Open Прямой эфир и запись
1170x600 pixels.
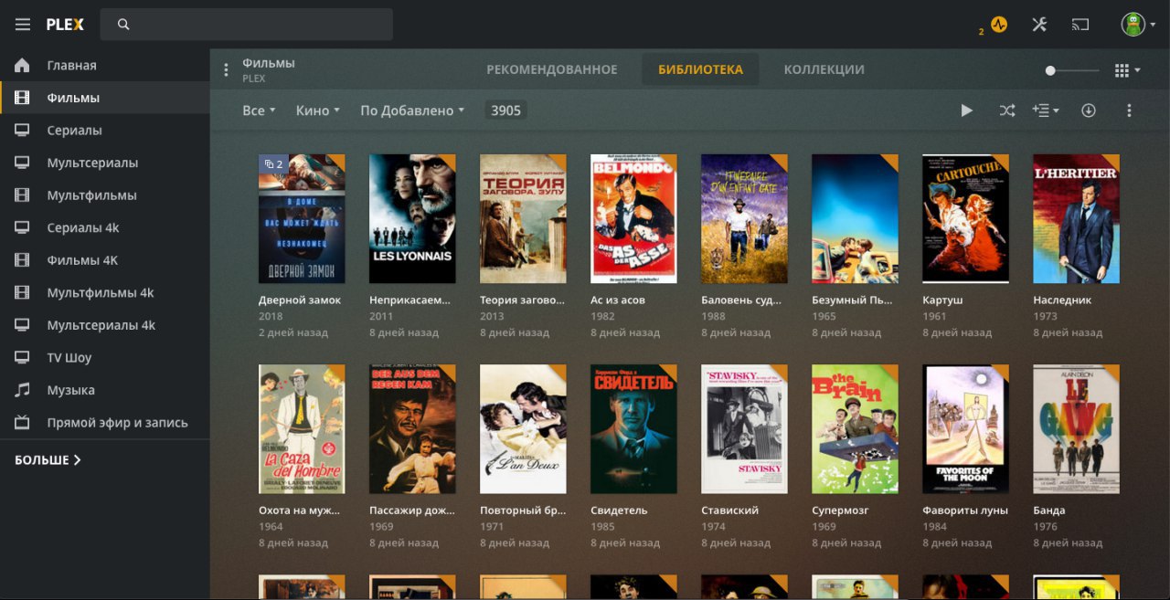pyautogui.click(x=105, y=423)
